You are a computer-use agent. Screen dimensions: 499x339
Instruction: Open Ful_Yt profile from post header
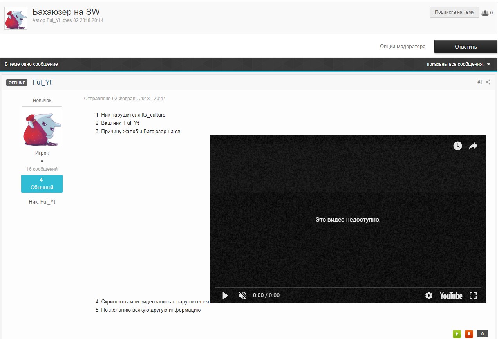42,82
